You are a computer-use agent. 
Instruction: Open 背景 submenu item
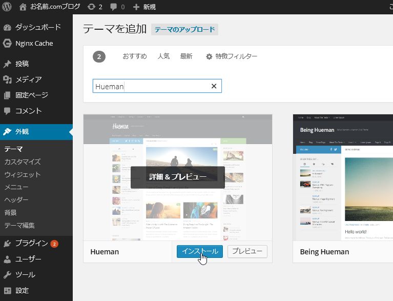(x=11, y=213)
